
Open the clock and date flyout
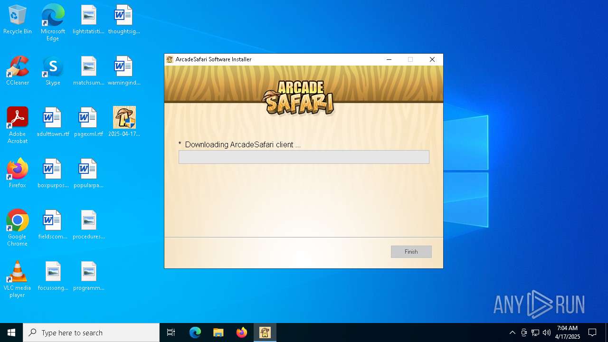[x=567, y=332]
